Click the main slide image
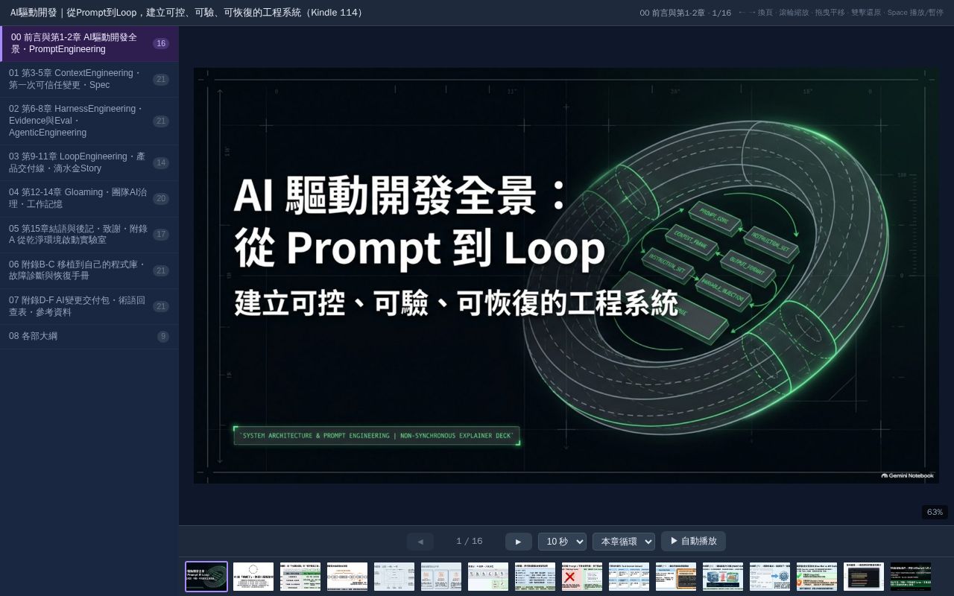Viewport: 954px width, 596px height. coord(566,276)
